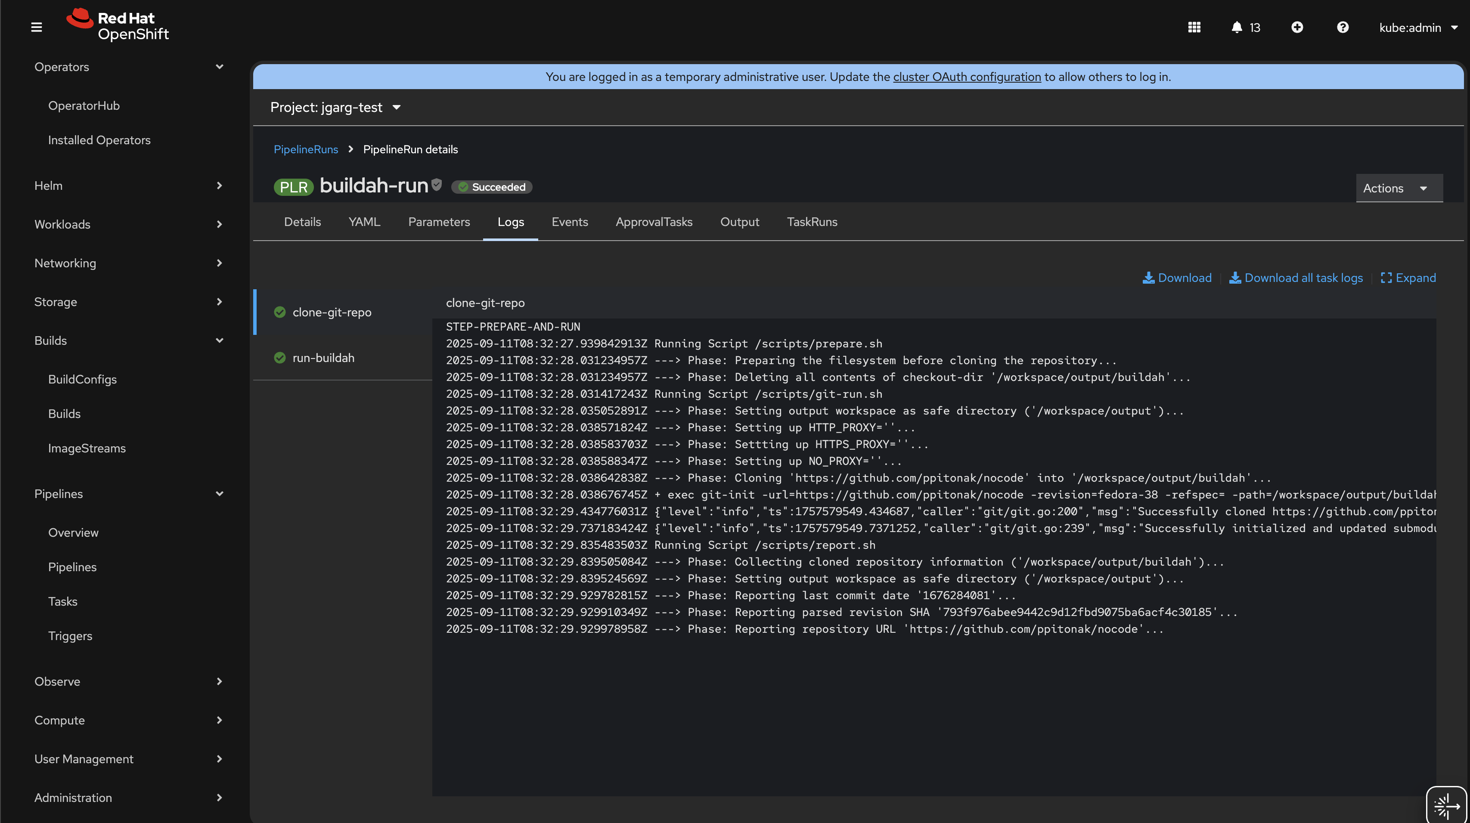Screen dimensions: 1470x823
Task: Click the plus import icon in header
Action: point(1296,28)
